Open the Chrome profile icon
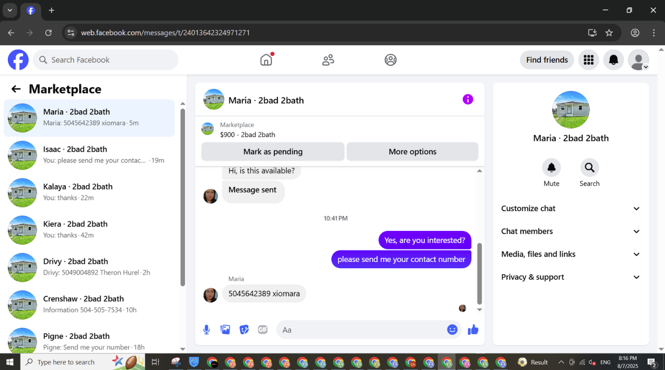The image size is (665, 370). 635,33
